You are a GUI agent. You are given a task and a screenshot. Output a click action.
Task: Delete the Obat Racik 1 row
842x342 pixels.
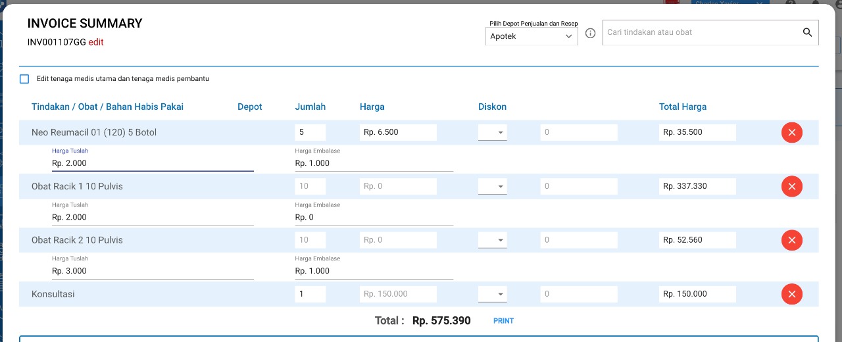(791, 186)
